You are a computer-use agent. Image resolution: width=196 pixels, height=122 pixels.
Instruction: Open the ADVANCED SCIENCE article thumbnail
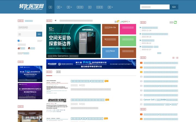(x=57, y=105)
